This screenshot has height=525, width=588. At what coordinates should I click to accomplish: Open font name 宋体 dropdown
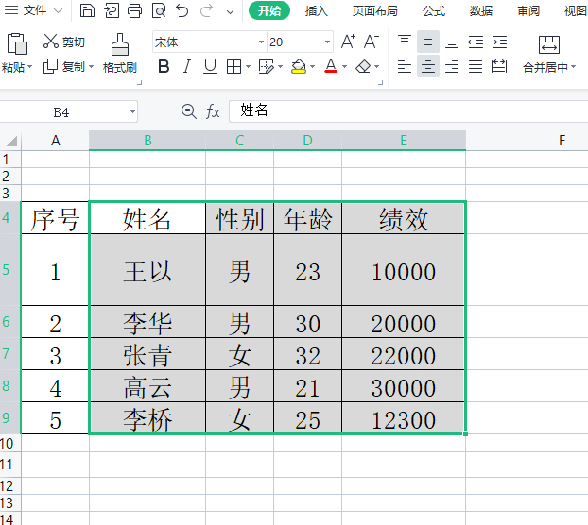[261, 42]
